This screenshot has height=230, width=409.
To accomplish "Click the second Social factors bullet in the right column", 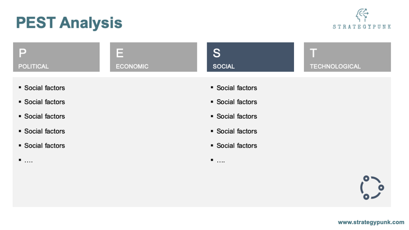I will point(237,102).
